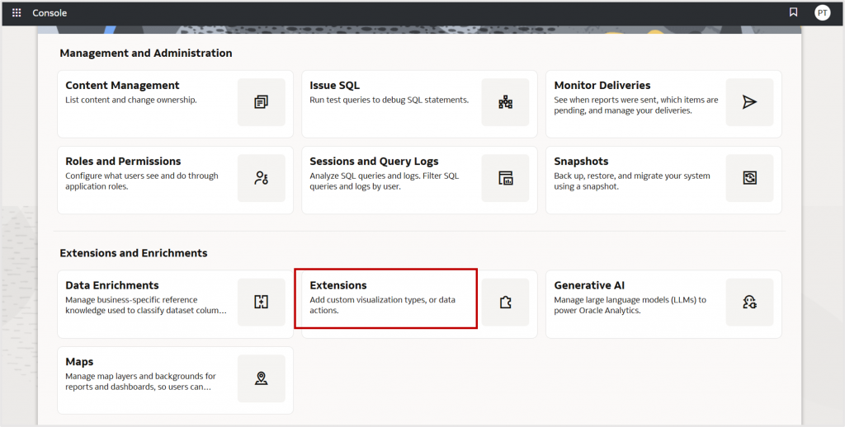845x427 pixels.
Task: Open the Generative AI title
Action: click(x=589, y=285)
